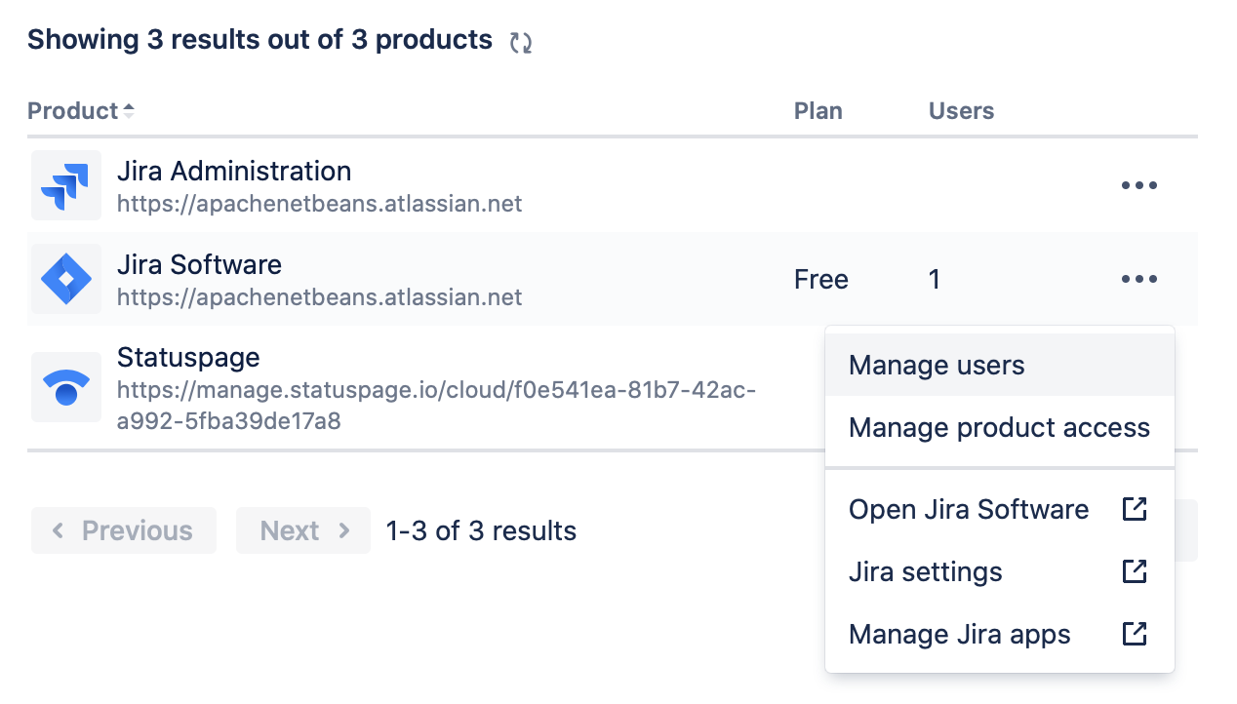Open the Statuspage manage URL link
The image size is (1237, 704).
point(436,407)
